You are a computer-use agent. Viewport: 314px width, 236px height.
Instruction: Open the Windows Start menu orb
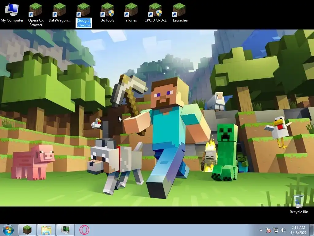8,230
